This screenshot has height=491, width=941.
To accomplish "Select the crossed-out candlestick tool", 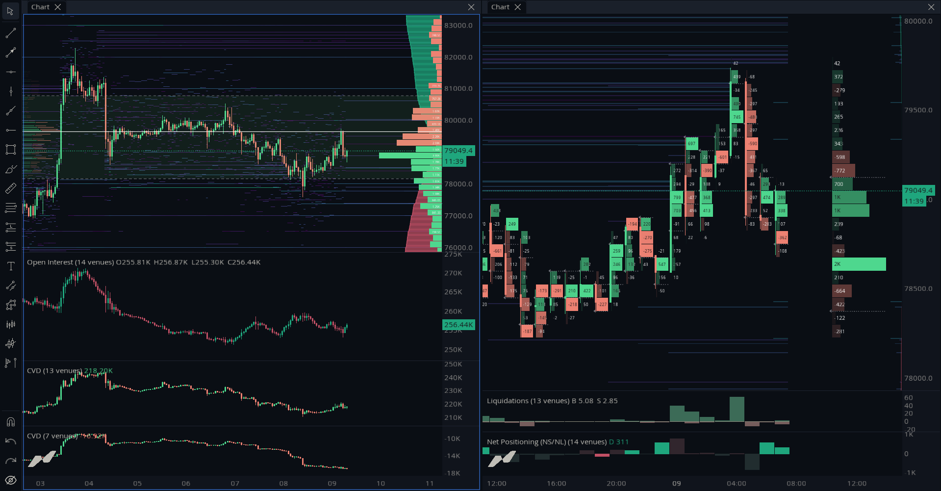I will click(x=10, y=344).
